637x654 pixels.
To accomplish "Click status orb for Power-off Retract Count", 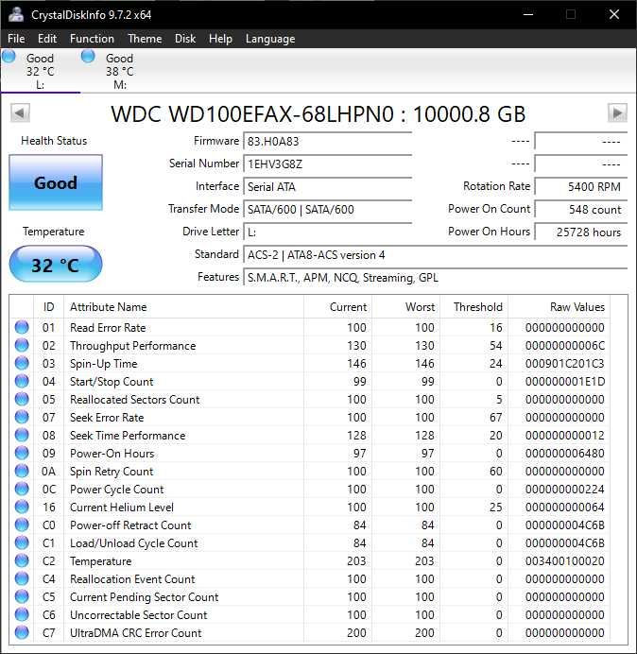I will [x=22, y=525].
